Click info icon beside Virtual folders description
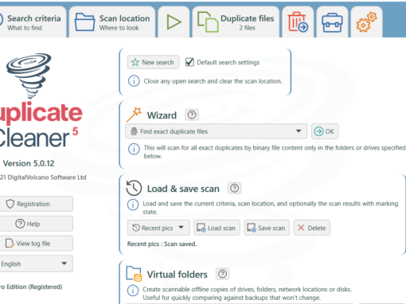 133,290
